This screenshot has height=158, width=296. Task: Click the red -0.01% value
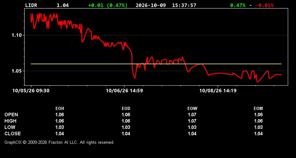click(265, 5)
